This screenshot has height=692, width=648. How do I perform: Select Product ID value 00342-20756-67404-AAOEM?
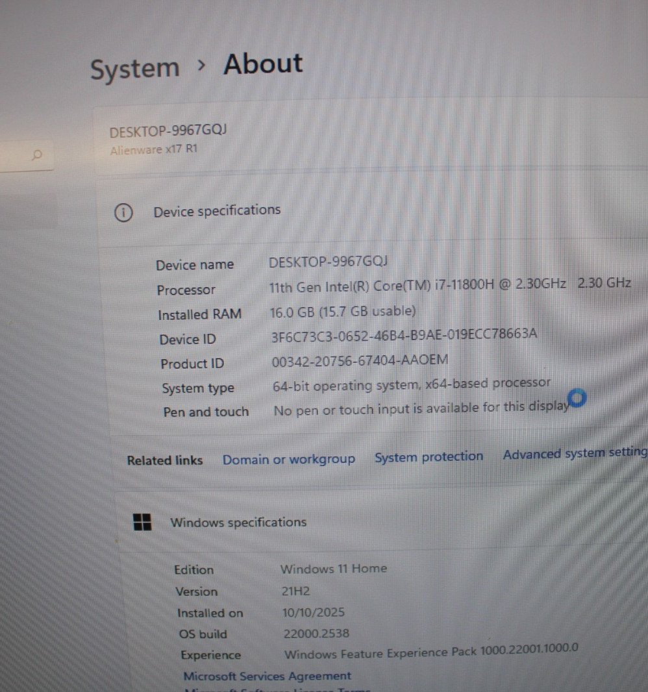[x=360, y=360]
